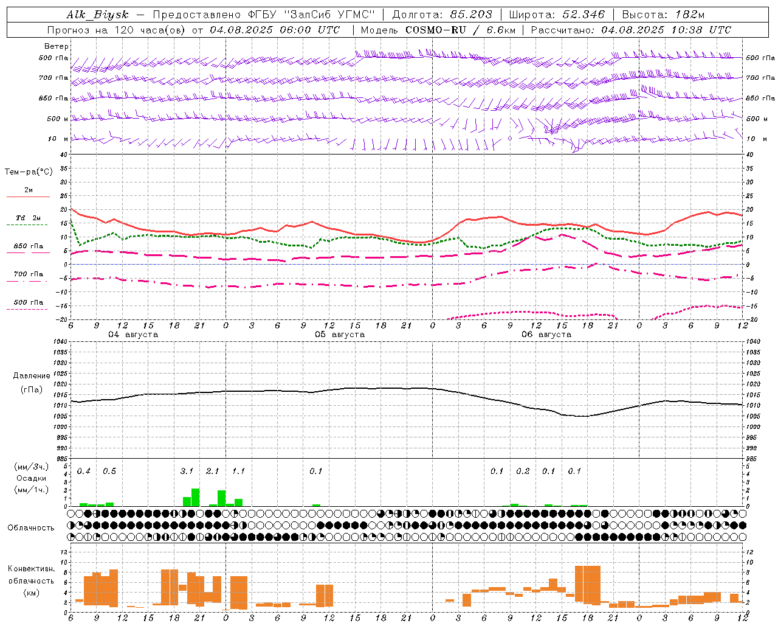Click the "04 августа" date label
778x623 pixels.
[x=133, y=335]
